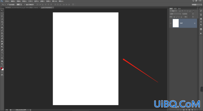
Task: Open the Move tool preset picker arrow
Action: pyautogui.click(x=5, y=5)
